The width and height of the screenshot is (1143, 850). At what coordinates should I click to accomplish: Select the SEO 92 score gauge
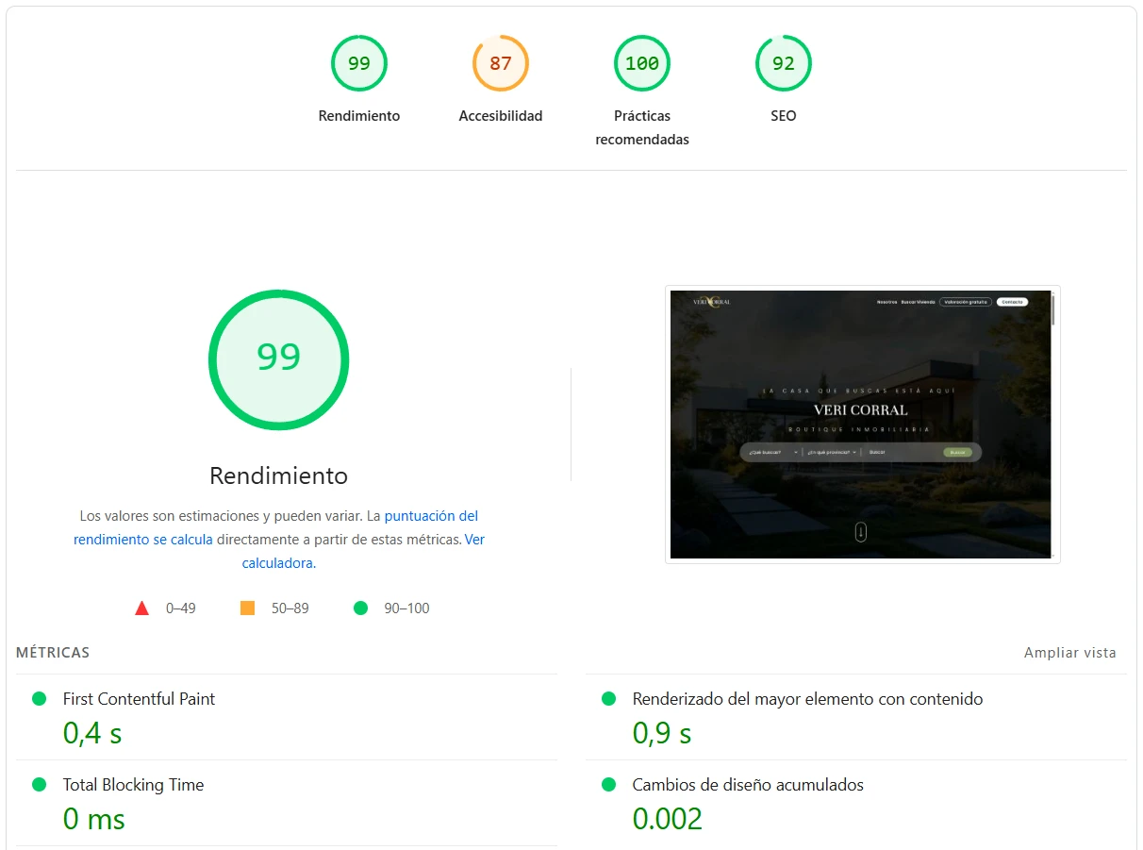coord(783,64)
